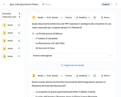Regenerate question 1 with the refresh icon
Screen dimensions: 121x97
pos(95,17)
